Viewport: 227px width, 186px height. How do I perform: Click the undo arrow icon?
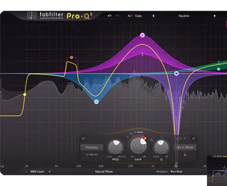[x=109, y=16]
